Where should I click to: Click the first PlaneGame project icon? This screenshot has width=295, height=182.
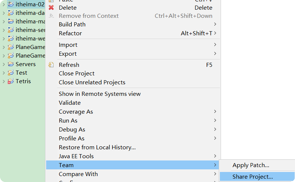point(11,47)
